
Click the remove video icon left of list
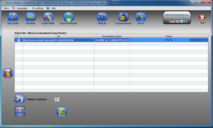click(x=8, y=73)
